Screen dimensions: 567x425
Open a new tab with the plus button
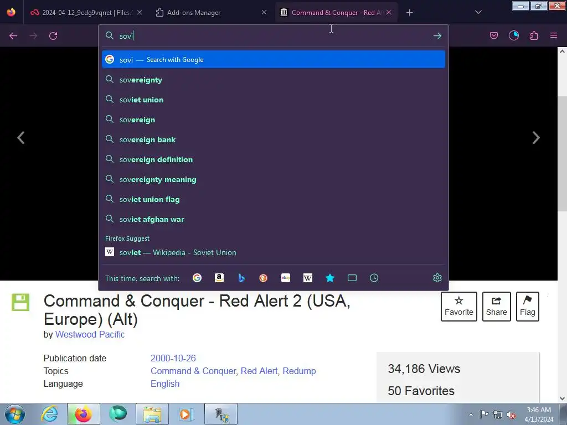tap(409, 13)
